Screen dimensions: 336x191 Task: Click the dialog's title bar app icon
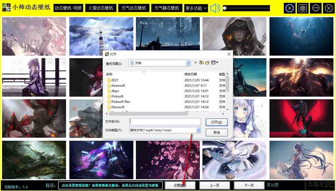(107, 54)
